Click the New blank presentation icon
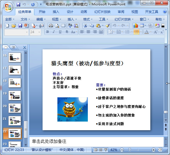 tap(7, 26)
